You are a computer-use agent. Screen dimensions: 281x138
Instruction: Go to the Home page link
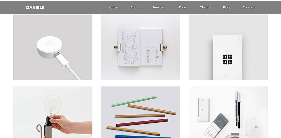pos(113,7)
